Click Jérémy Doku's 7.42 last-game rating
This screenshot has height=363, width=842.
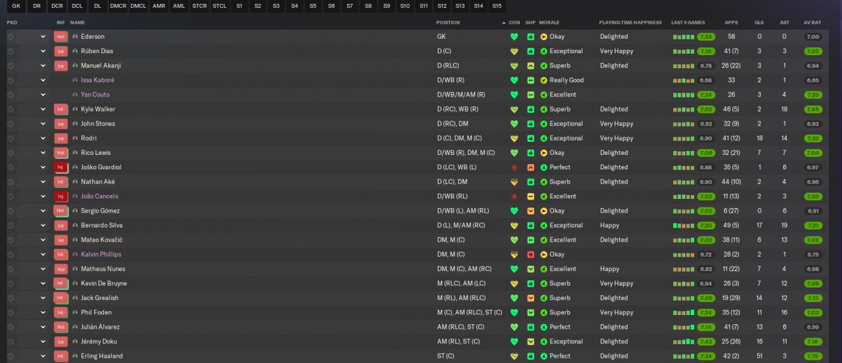pyautogui.click(x=706, y=341)
